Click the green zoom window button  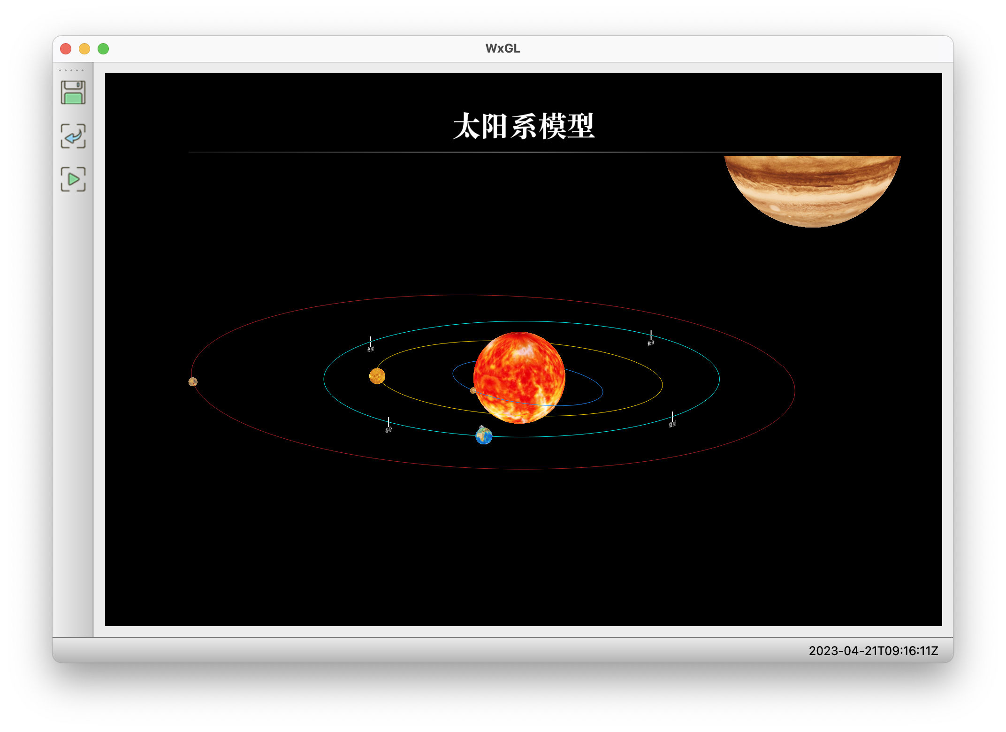[103, 49]
